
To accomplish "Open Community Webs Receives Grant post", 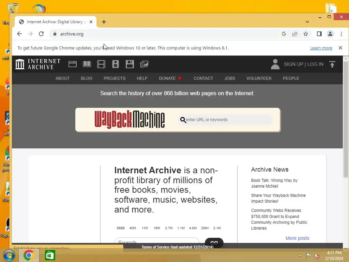I will tap(279, 219).
